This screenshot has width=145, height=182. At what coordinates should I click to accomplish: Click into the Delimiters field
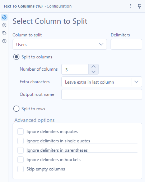click(126, 44)
